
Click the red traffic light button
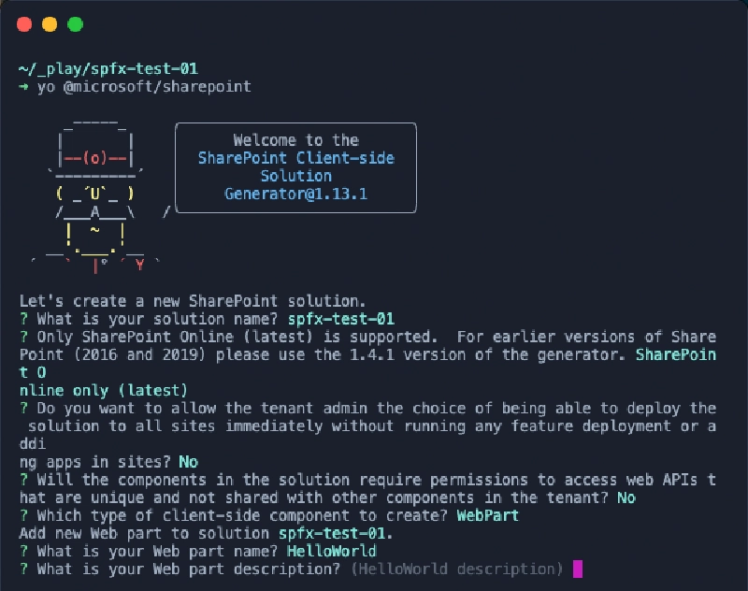click(24, 24)
